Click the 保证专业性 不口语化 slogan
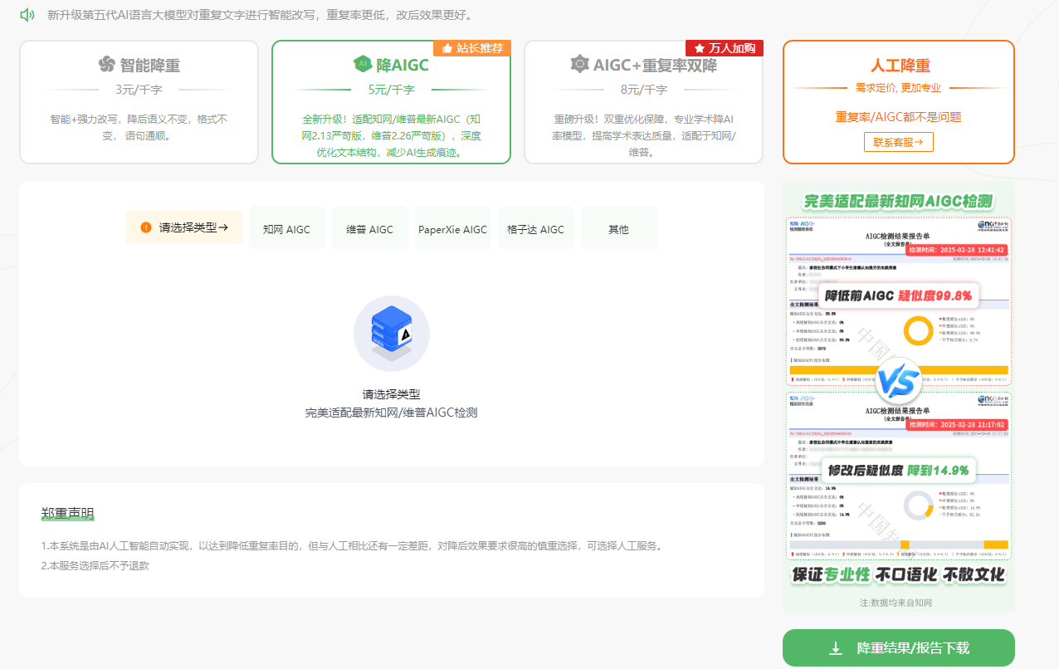Viewport: 1059px width, 669px height. pyautogui.click(x=898, y=574)
